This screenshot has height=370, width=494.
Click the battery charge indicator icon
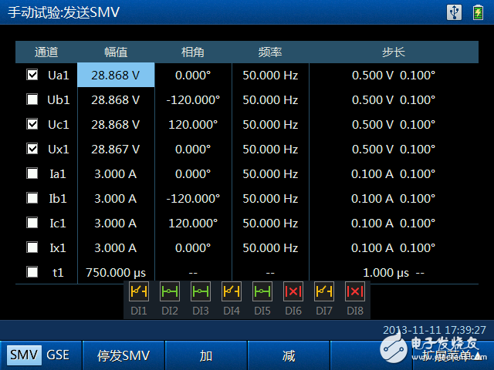click(x=479, y=12)
